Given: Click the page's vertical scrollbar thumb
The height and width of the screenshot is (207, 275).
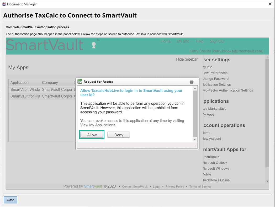Looking at the screenshot, I should click(x=267, y=113).
